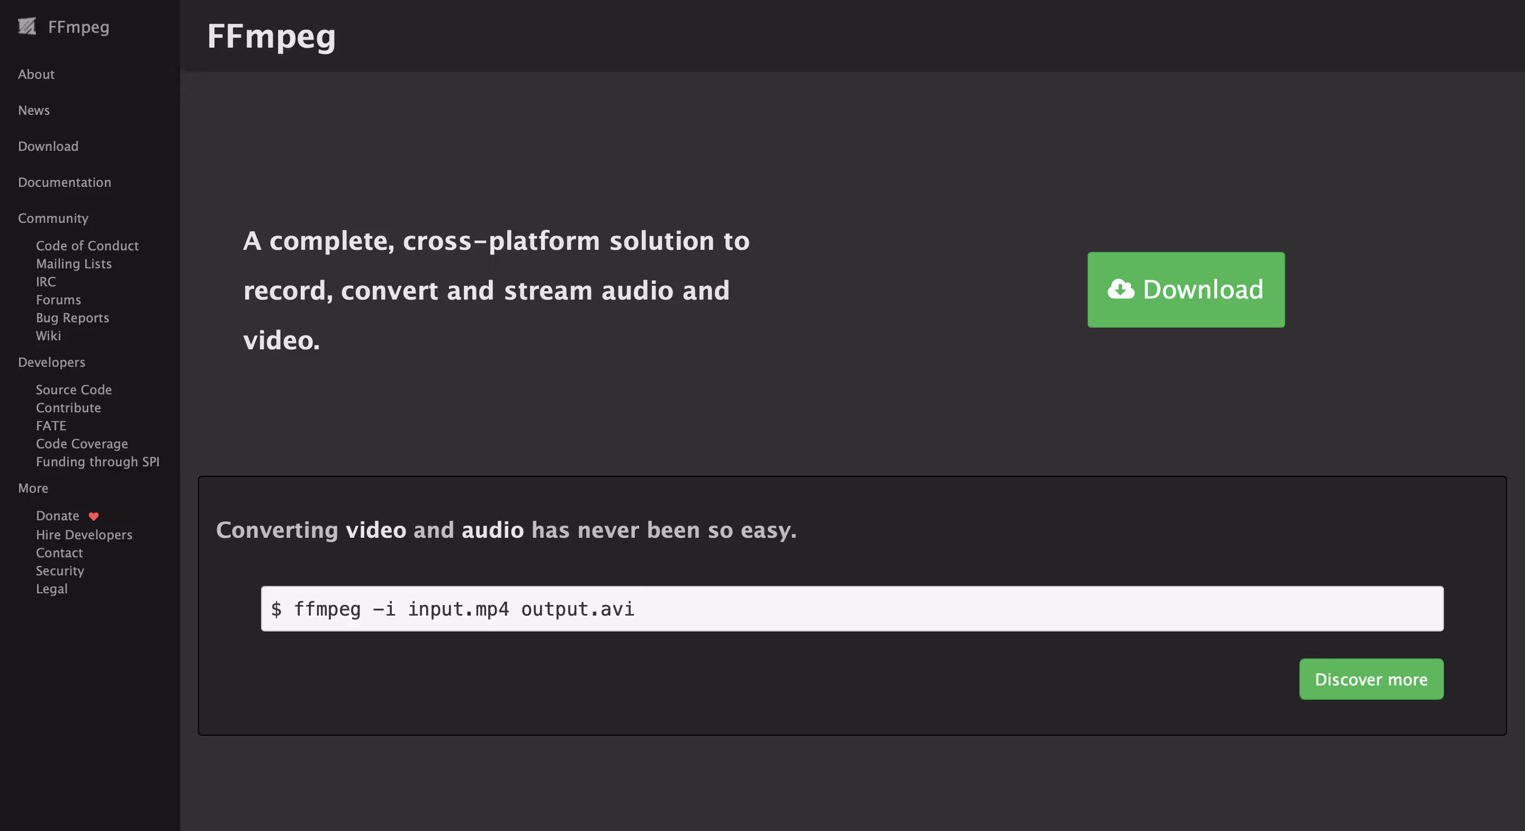Click the cloud download icon on green button
The width and height of the screenshot is (1525, 831).
1120,290
